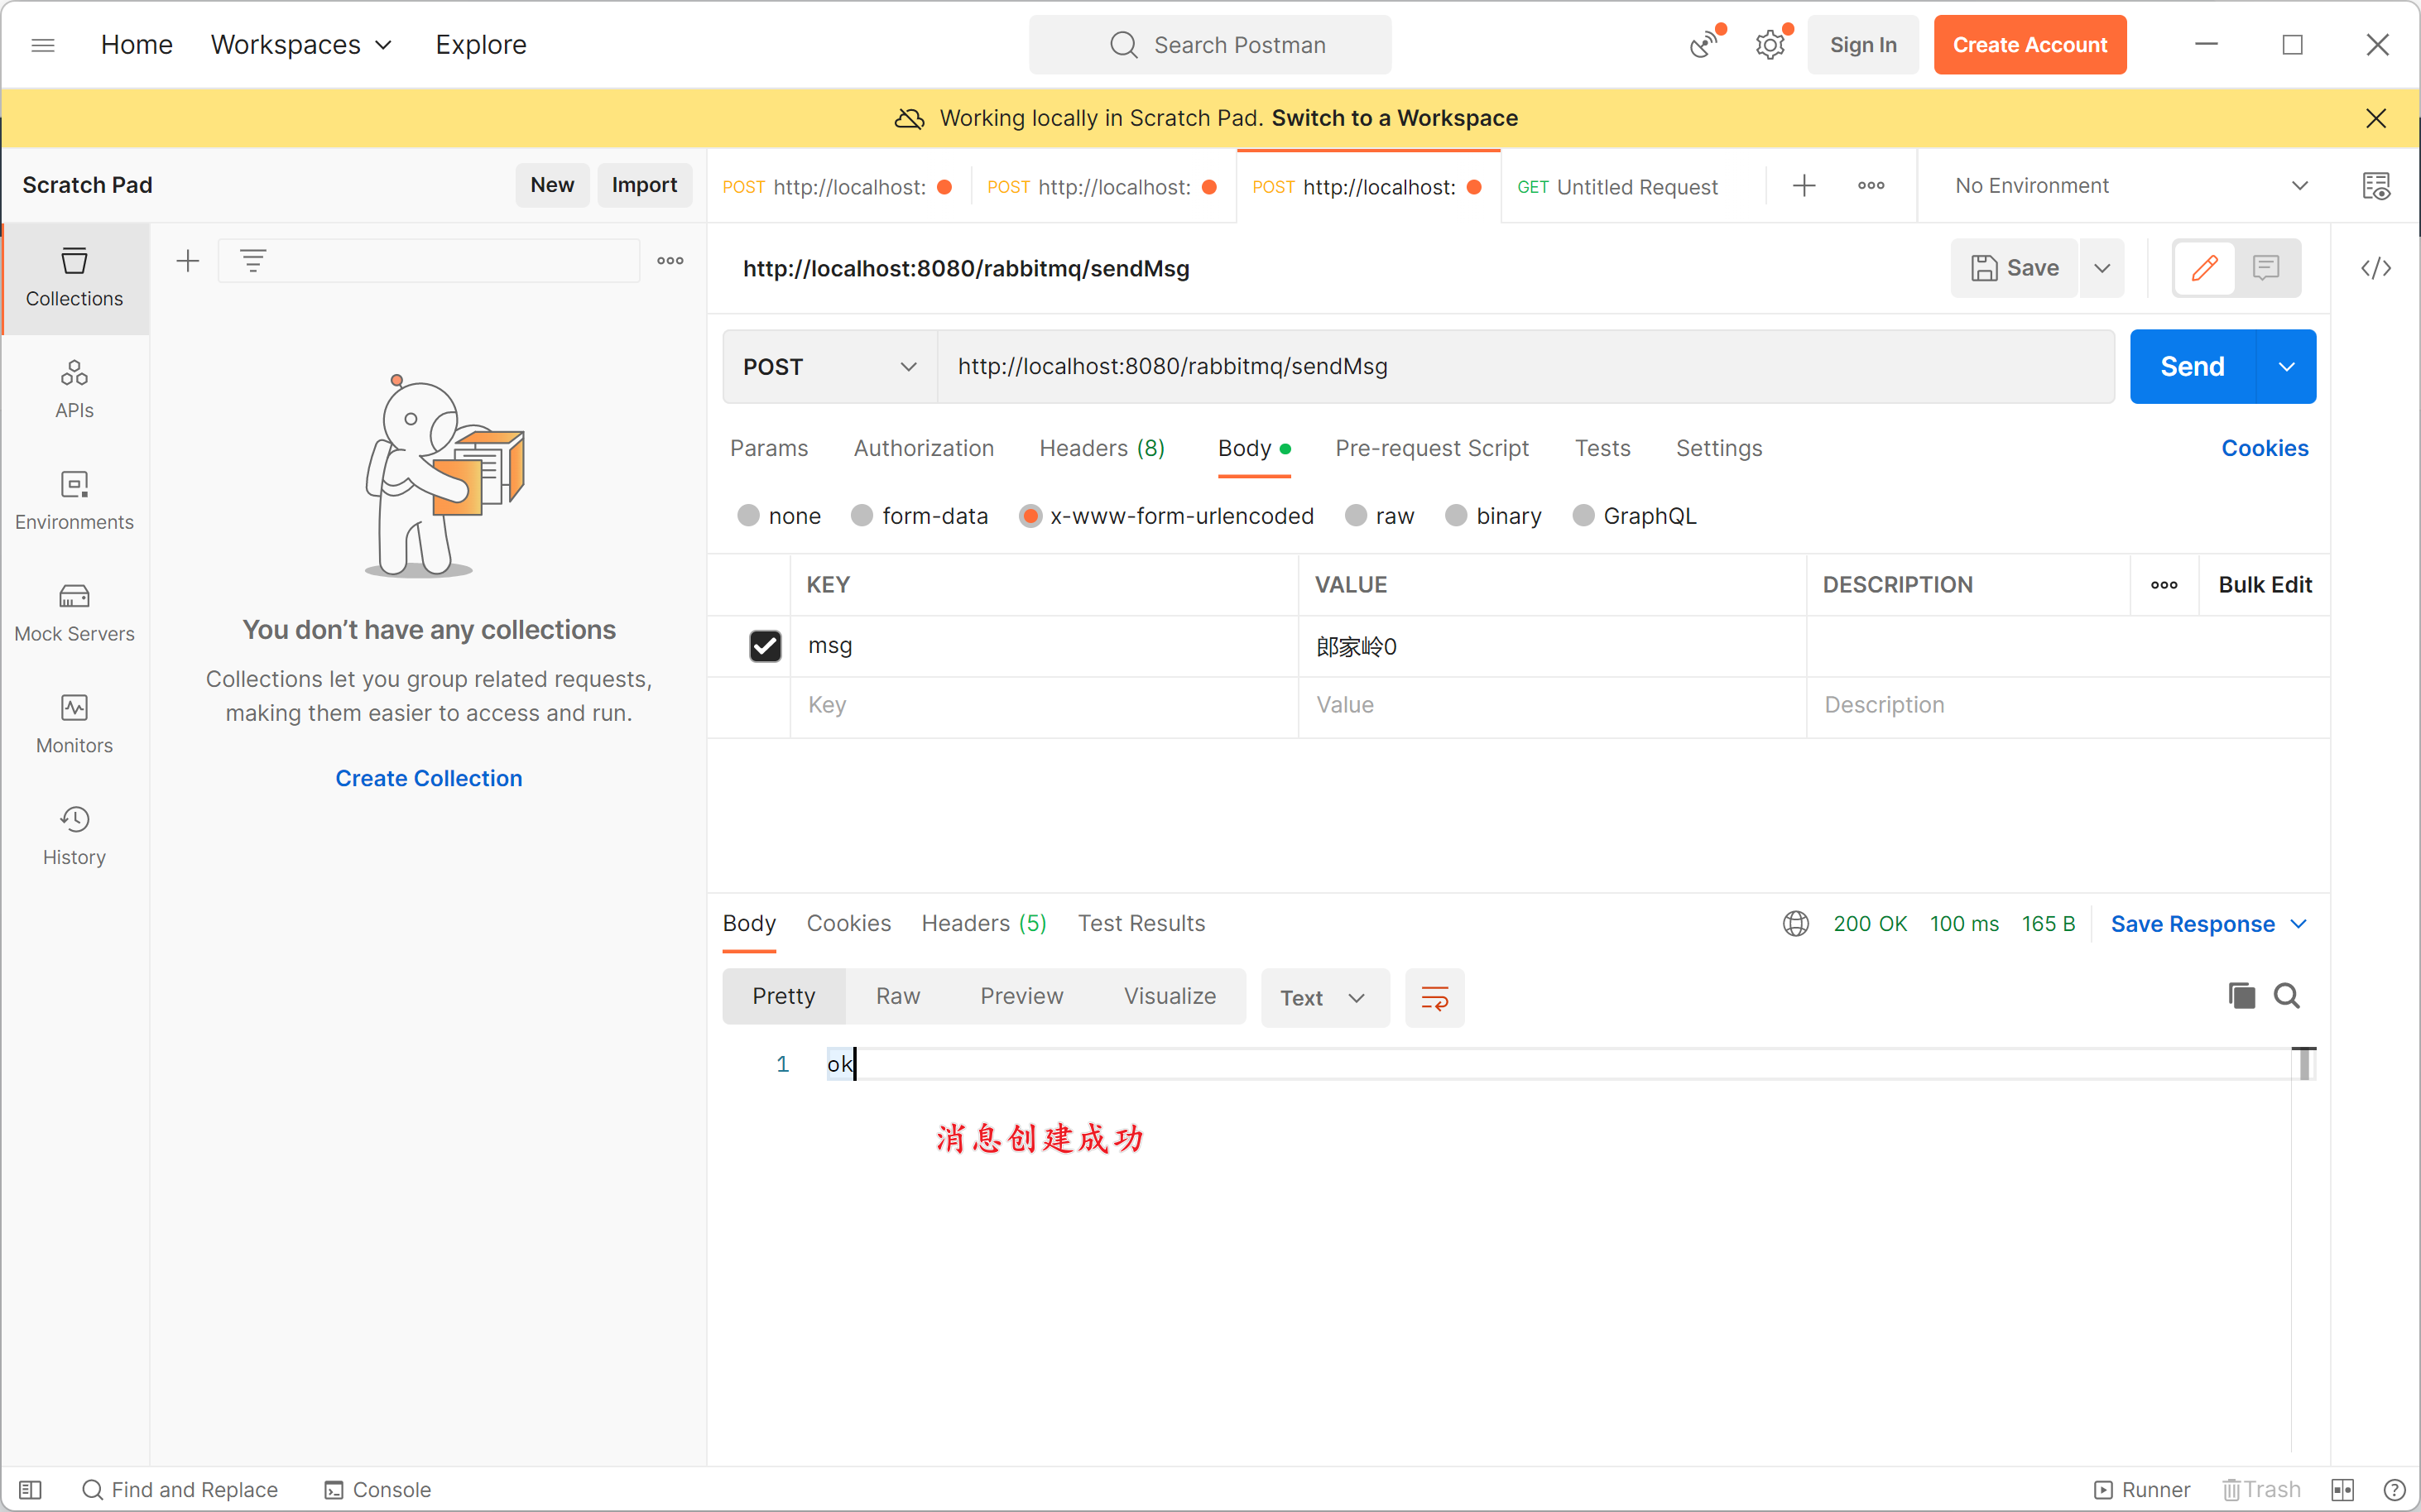This screenshot has height=1512, width=2421.
Task: Expand the Save Response dropdown
Action: point(2208,923)
